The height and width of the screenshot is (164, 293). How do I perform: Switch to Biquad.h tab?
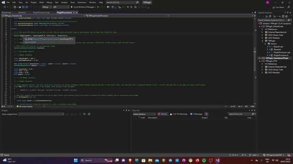22,12
